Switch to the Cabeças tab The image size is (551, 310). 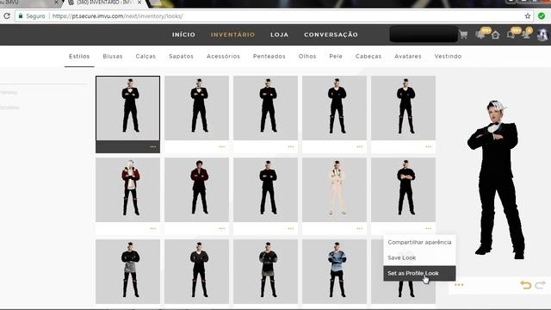(x=368, y=56)
